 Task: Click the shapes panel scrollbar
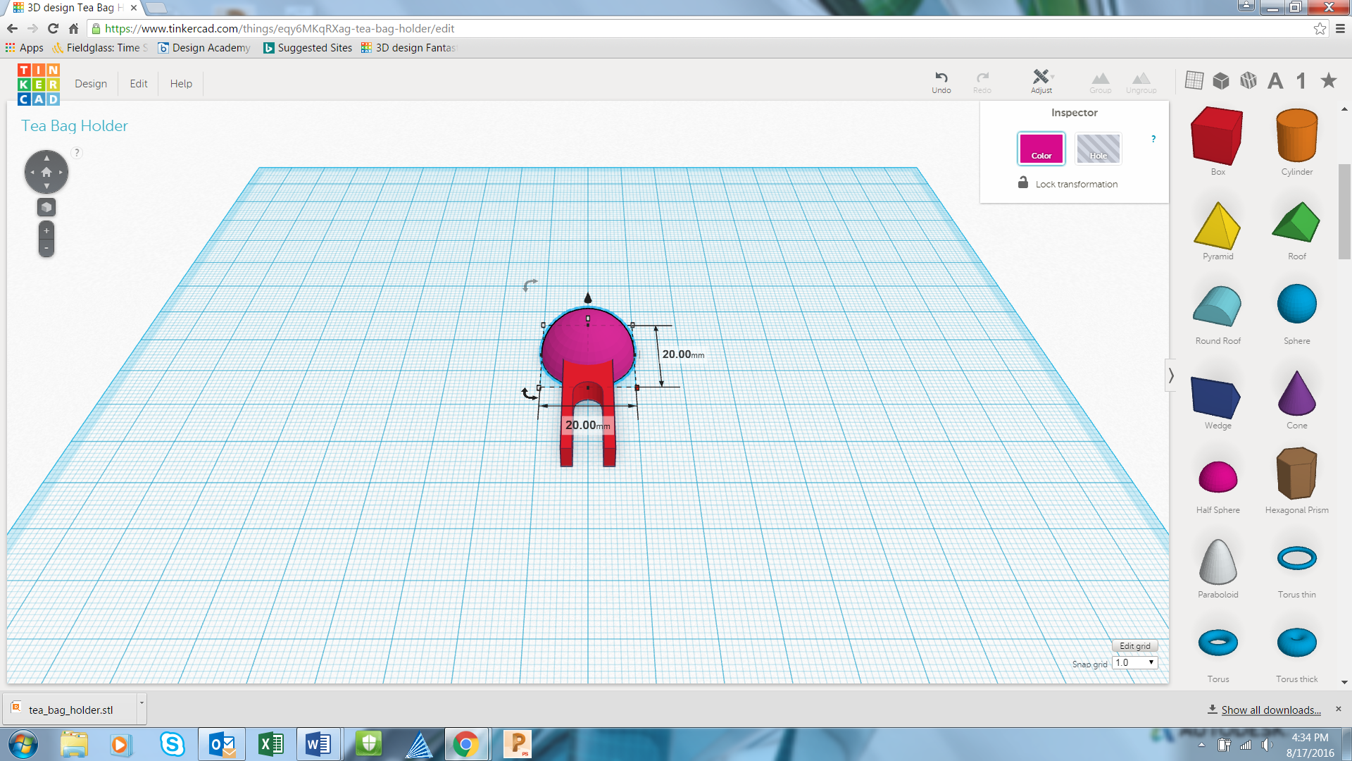1344,211
